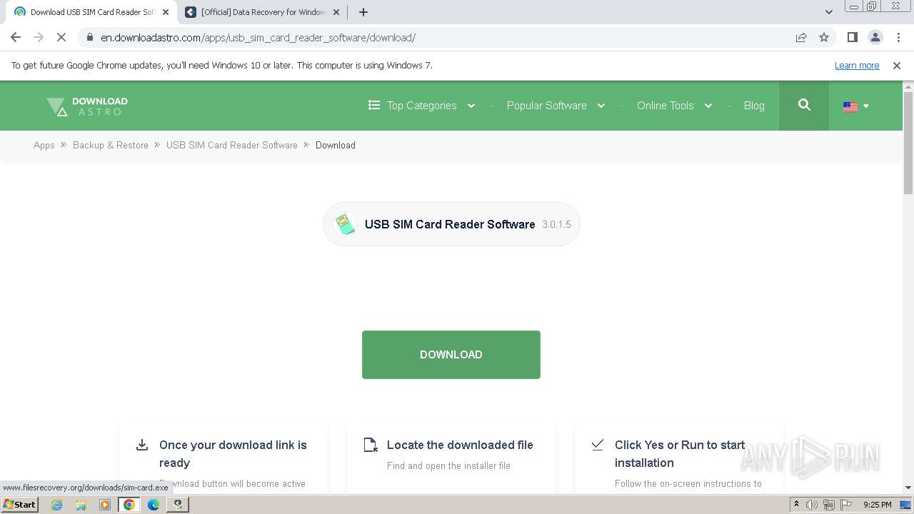Screen dimensions: 914x514
Task: Click the green DOWNLOAD button
Action: tap(451, 355)
